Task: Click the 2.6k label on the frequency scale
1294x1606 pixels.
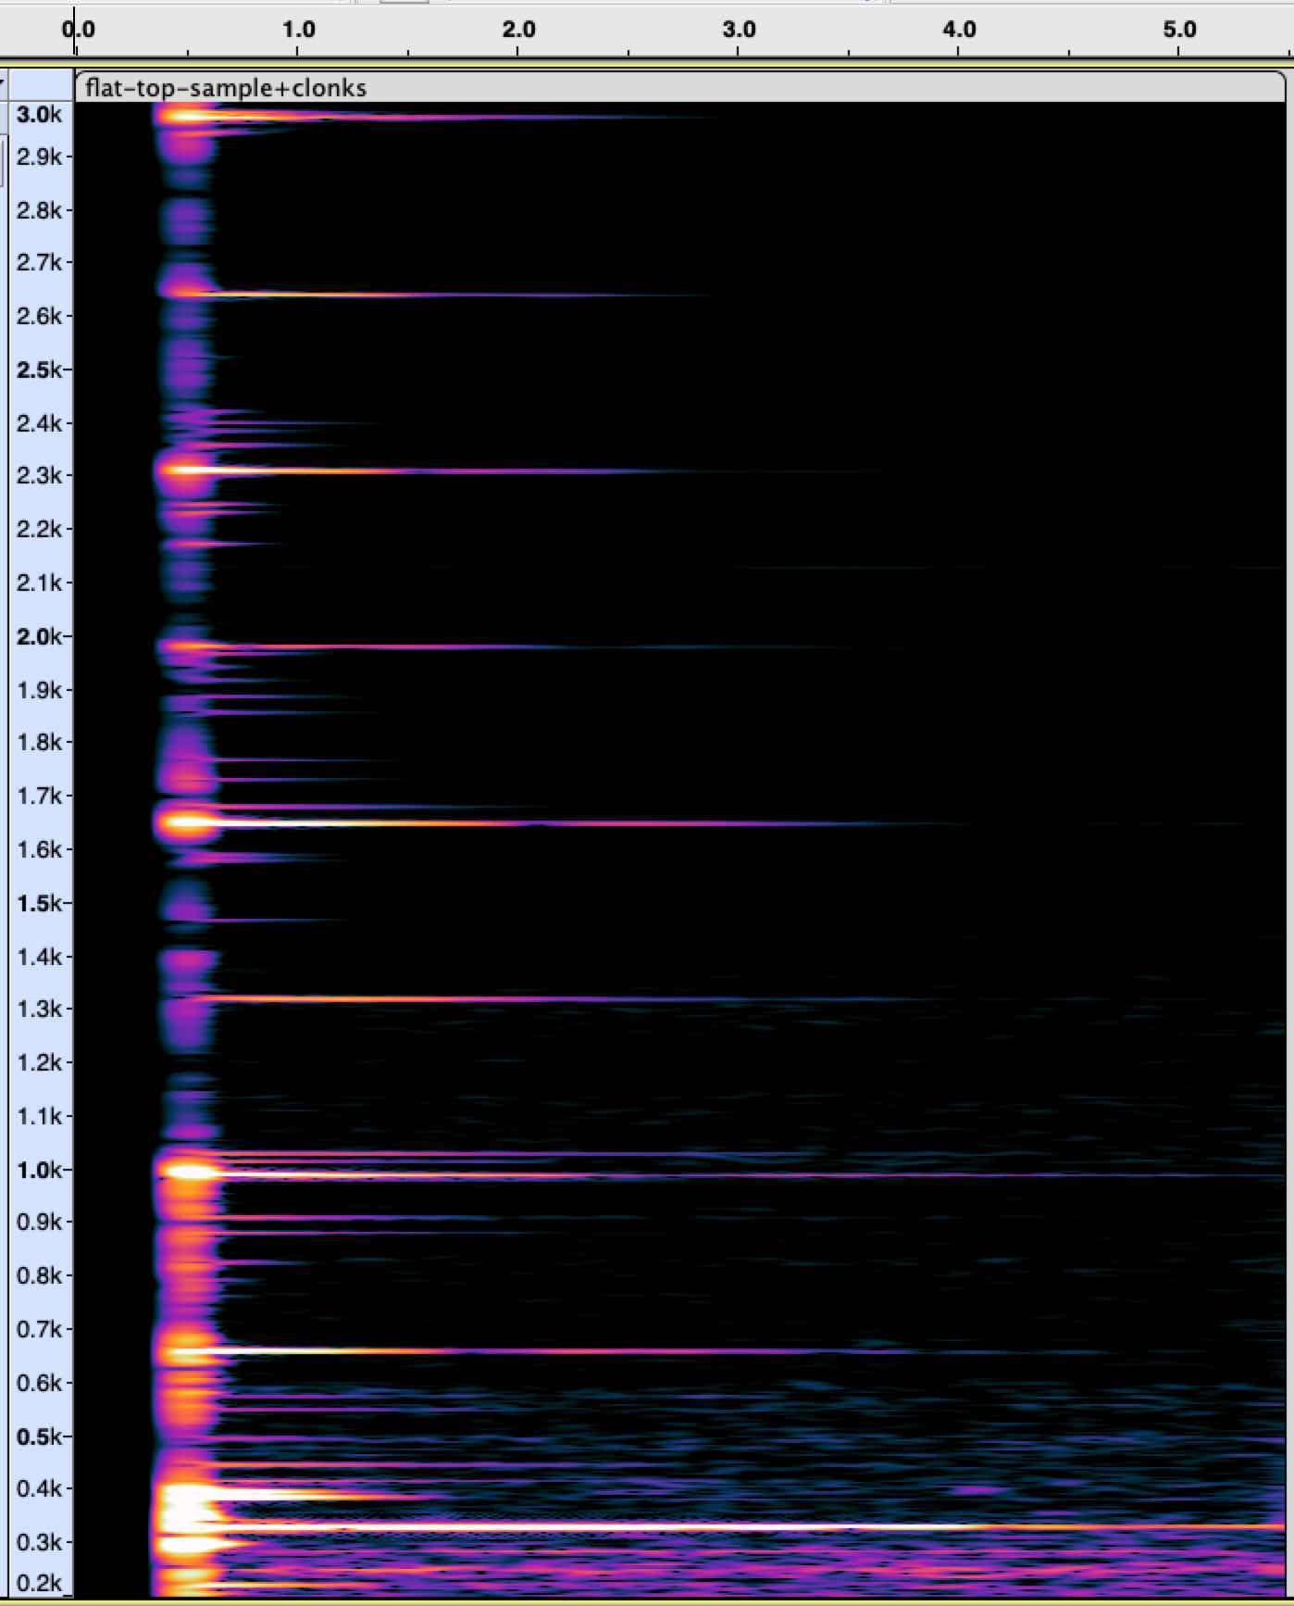Action: [39, 316]
